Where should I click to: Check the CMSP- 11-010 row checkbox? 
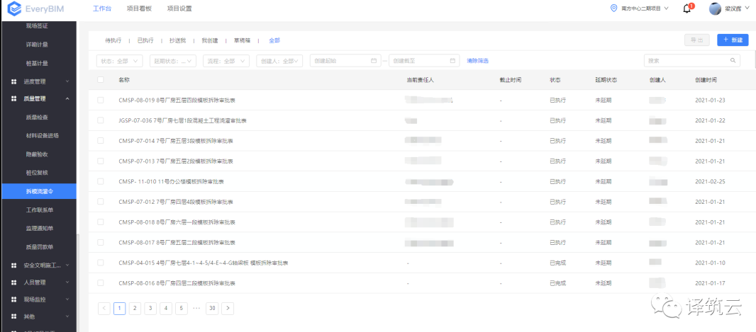(100, 181)
